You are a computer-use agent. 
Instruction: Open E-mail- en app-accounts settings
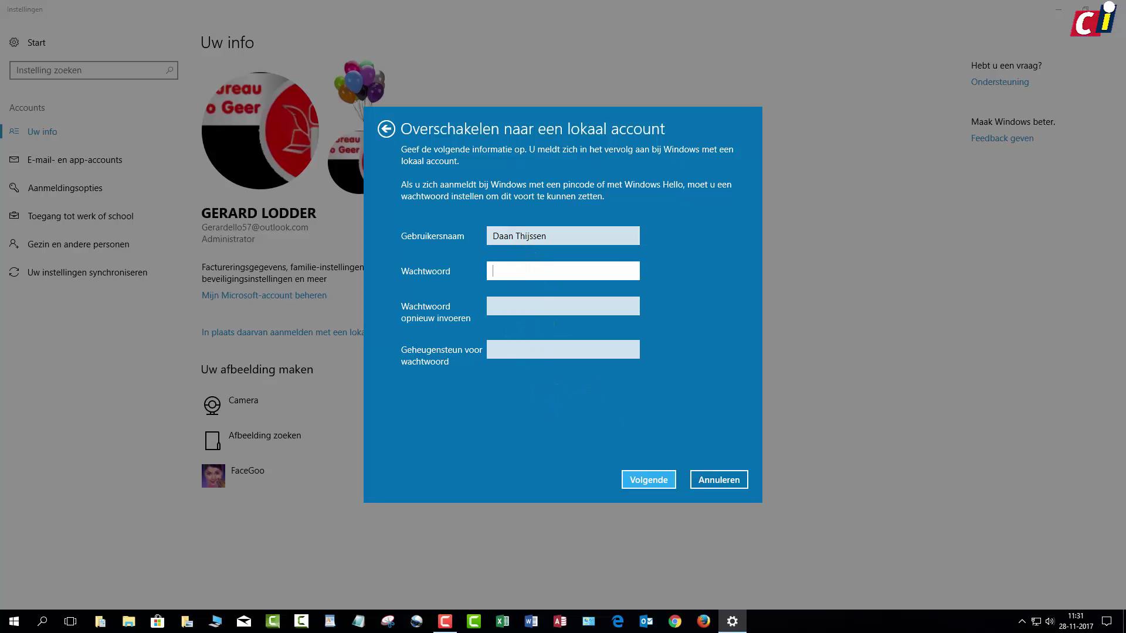[74, 159]
